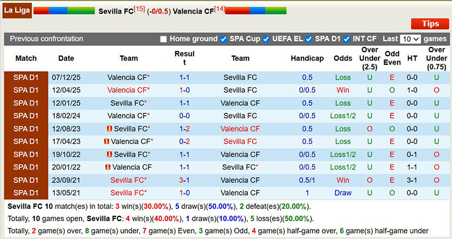Toggle the UEFA EL checkbox

click(266, 39)
